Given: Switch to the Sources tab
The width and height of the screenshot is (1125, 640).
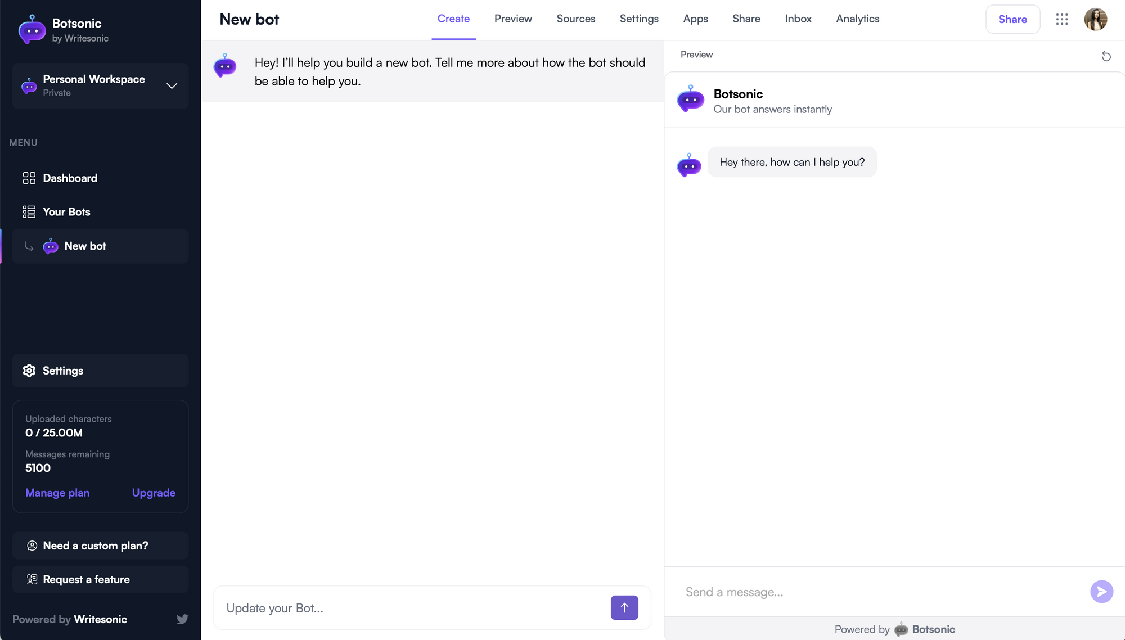Looking at the screenshot, I should pos(575,19).
